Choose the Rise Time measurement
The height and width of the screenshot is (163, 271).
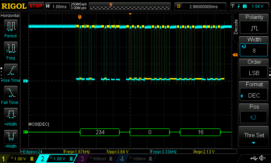pos(11,71)
